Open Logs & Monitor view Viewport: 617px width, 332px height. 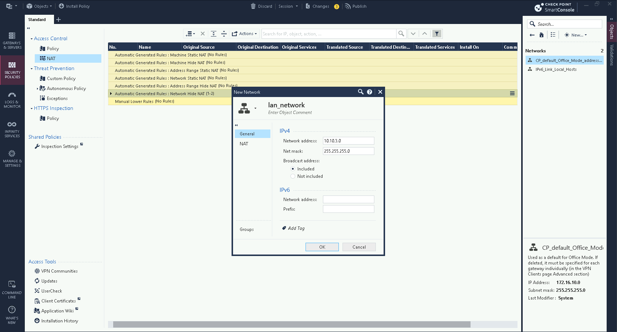pos(12,100)
